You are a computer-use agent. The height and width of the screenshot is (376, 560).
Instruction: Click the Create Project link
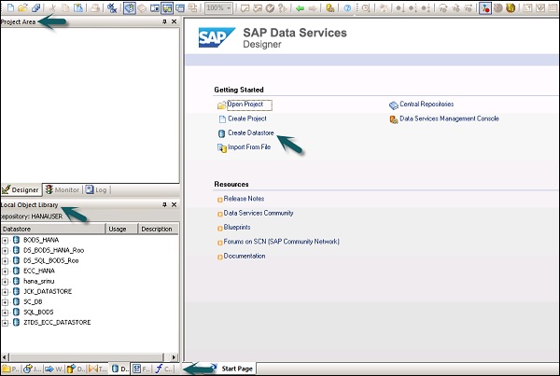pos(247,119)
